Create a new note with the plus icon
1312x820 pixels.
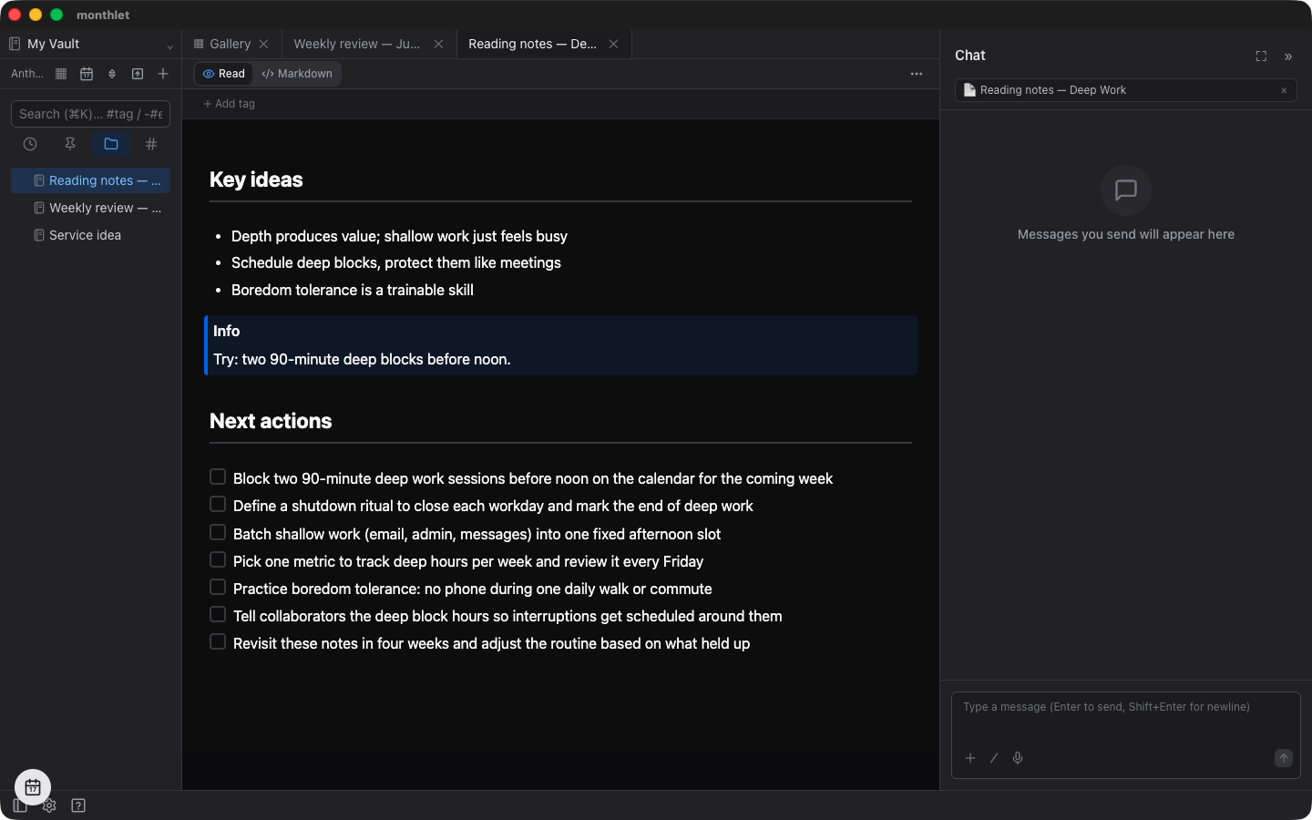pyautogui.click(x=163, y=74)
